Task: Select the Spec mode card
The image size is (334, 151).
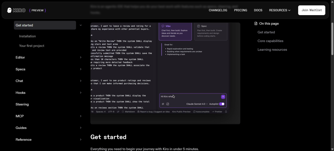Action: tap(211, 31)
